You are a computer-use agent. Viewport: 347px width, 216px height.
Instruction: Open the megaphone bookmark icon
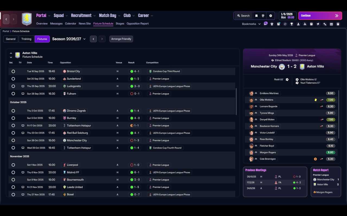coord(318,24)
